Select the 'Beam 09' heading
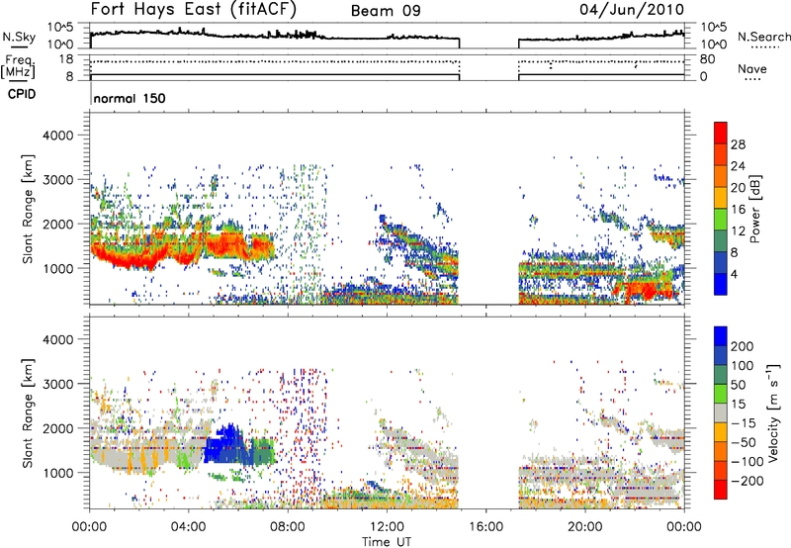This screenshot has height=548, width=791. 386,11
